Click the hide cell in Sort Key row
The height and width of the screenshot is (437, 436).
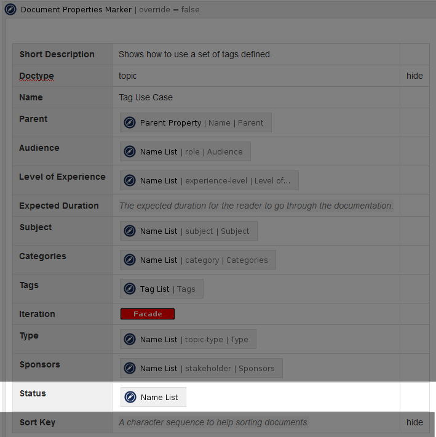[414, 422]
